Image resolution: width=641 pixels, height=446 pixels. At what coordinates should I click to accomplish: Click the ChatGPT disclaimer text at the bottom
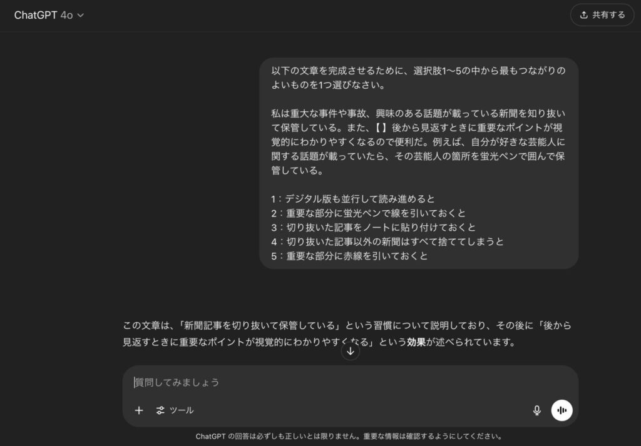point(349,436)
